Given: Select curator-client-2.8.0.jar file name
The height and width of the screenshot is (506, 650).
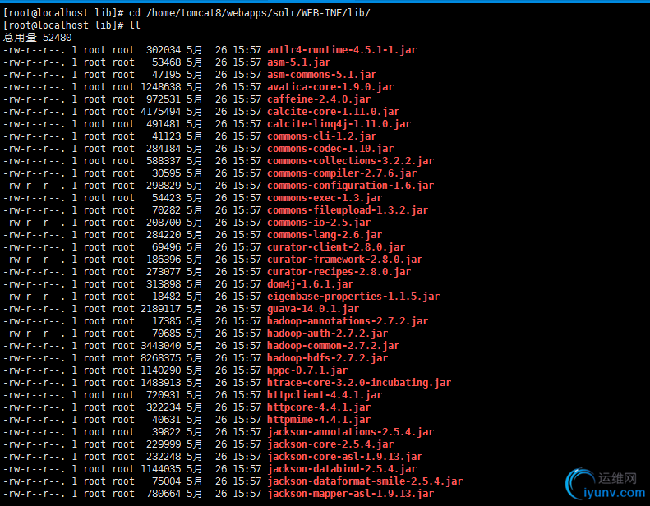Looking at the screenshot, I should click(x=336, y=247).
